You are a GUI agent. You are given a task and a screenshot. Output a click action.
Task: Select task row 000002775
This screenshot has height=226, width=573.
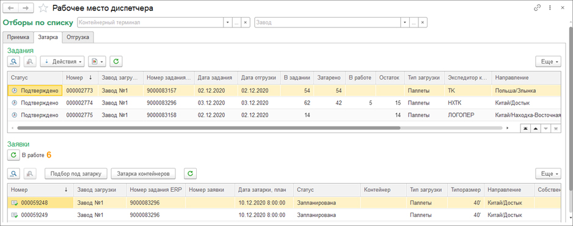click(x=284, y=115)
